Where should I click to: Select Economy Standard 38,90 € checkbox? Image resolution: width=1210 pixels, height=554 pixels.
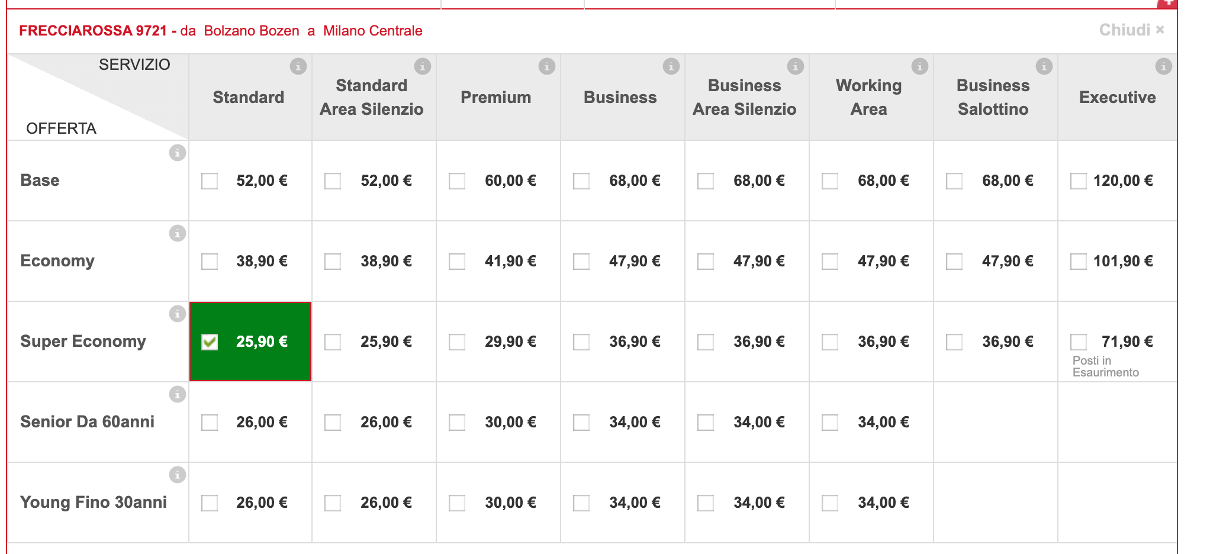[x=210, y=262]
